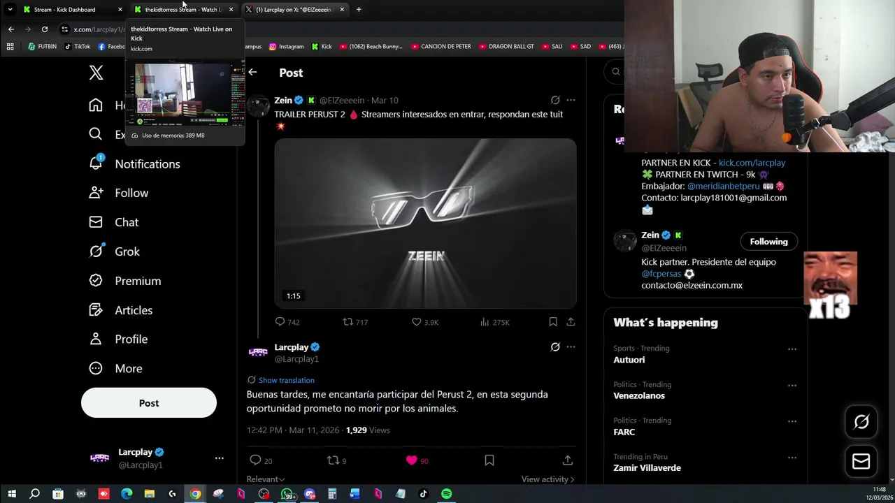
Task: Share Zein's trailer tweet
Action: coord(571,322)
